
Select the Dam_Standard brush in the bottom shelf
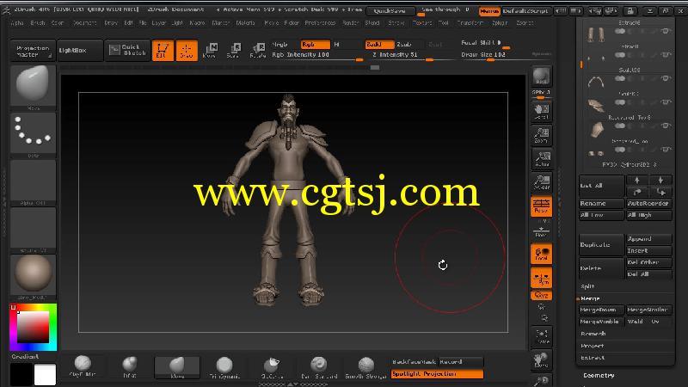tap(318, 366)
